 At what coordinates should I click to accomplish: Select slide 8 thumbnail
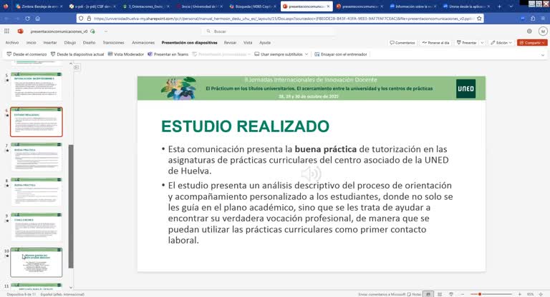point(37,192)
